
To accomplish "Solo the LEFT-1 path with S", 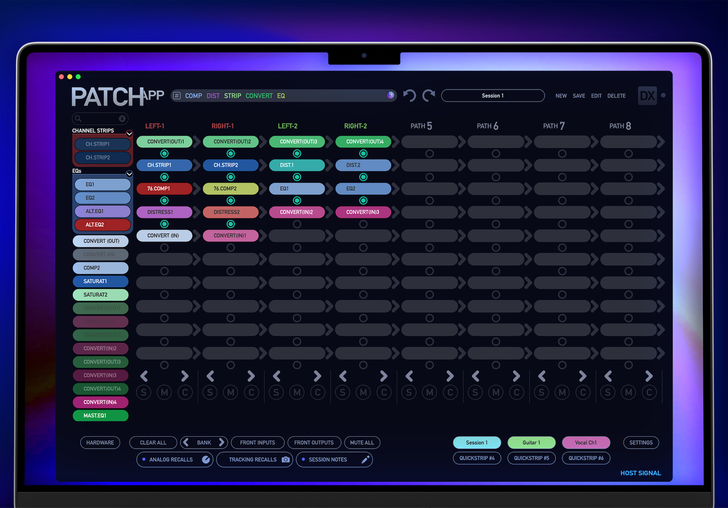I will (x=144, y=392).
